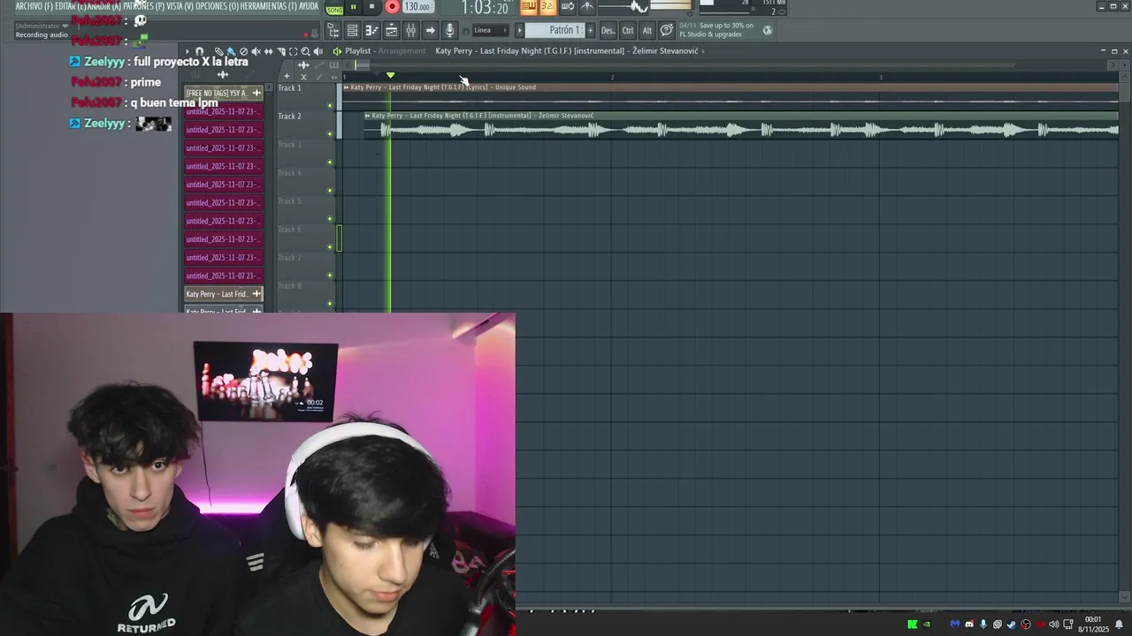Open the AYUDA menu
Viewport: 1132px width, 636px height.
[x=309, y=5]
